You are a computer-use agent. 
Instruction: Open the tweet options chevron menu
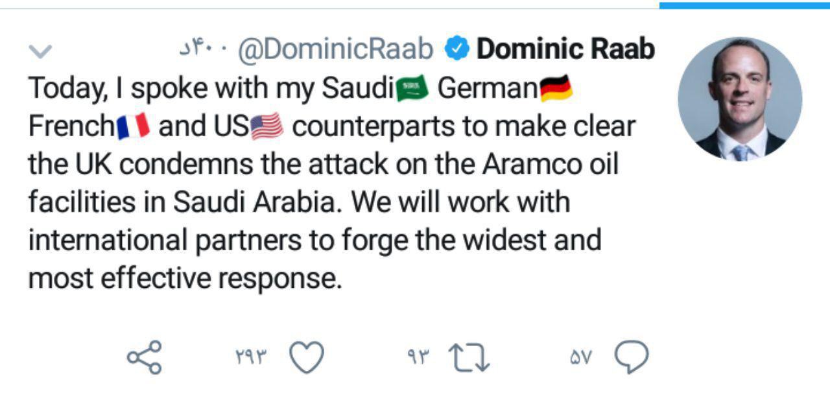point(41,51)
